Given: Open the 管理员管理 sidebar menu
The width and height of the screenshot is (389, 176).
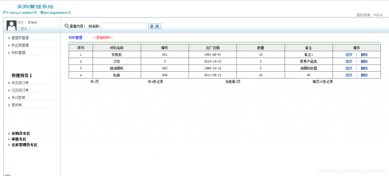Looking at the screenshot, I should [20, 38].
